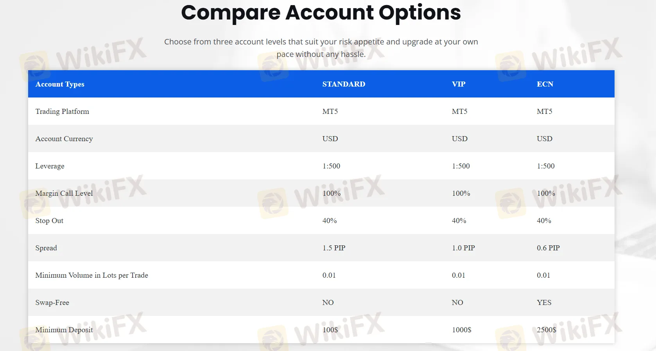This screenshot has height=351, width=656.
Task: Select the Stop Out row label
Action: (49, 221)
